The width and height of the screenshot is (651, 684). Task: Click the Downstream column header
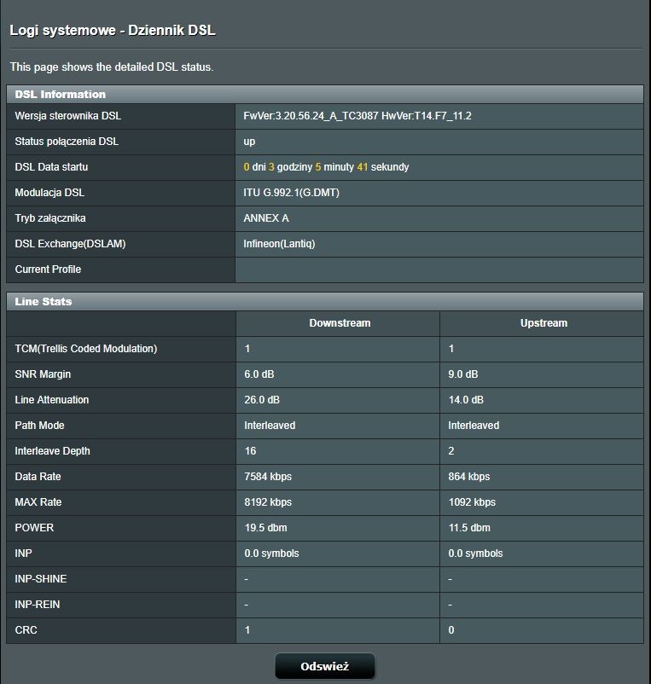340,323
